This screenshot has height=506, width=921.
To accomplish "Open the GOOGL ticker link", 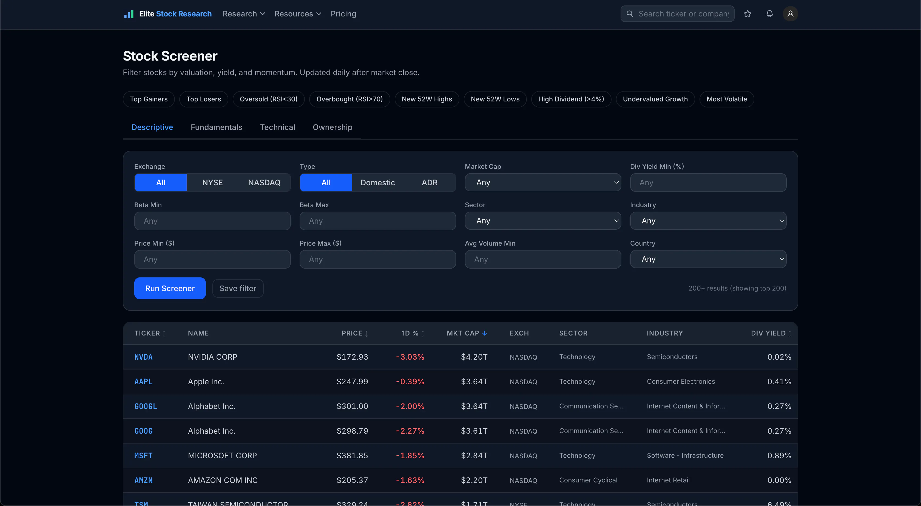I will coord(146,406).
